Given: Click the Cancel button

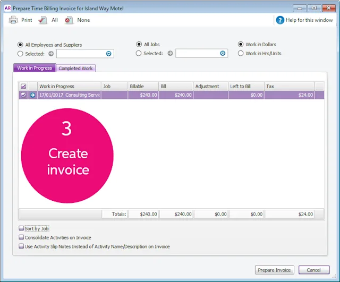Looking at the screenshot, I should click(x=314, y=270).
